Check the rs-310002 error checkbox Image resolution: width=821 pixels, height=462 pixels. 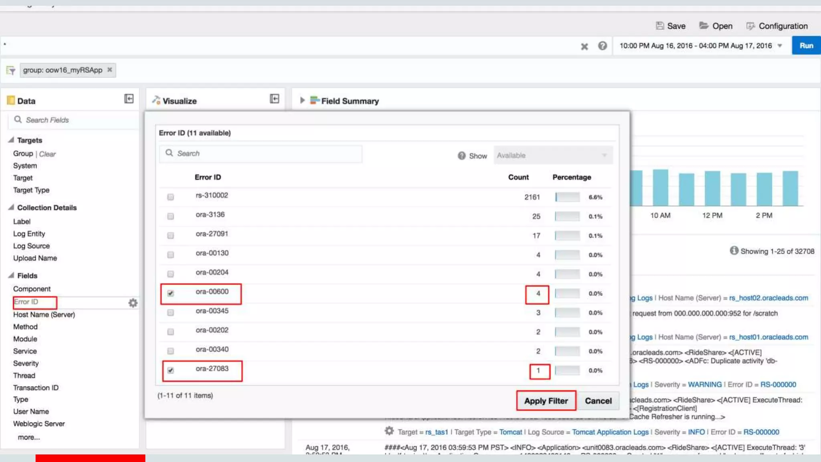(x=171, y=197)
